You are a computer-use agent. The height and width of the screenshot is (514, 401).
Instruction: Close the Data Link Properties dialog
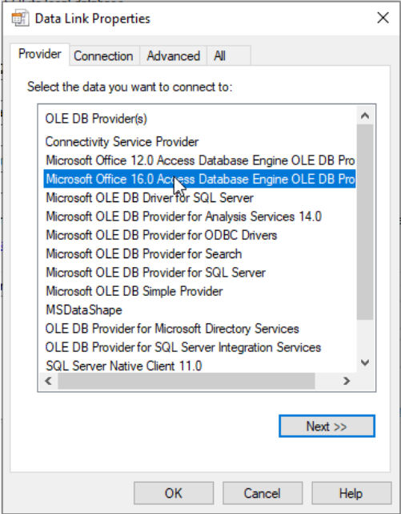[383, 18]
